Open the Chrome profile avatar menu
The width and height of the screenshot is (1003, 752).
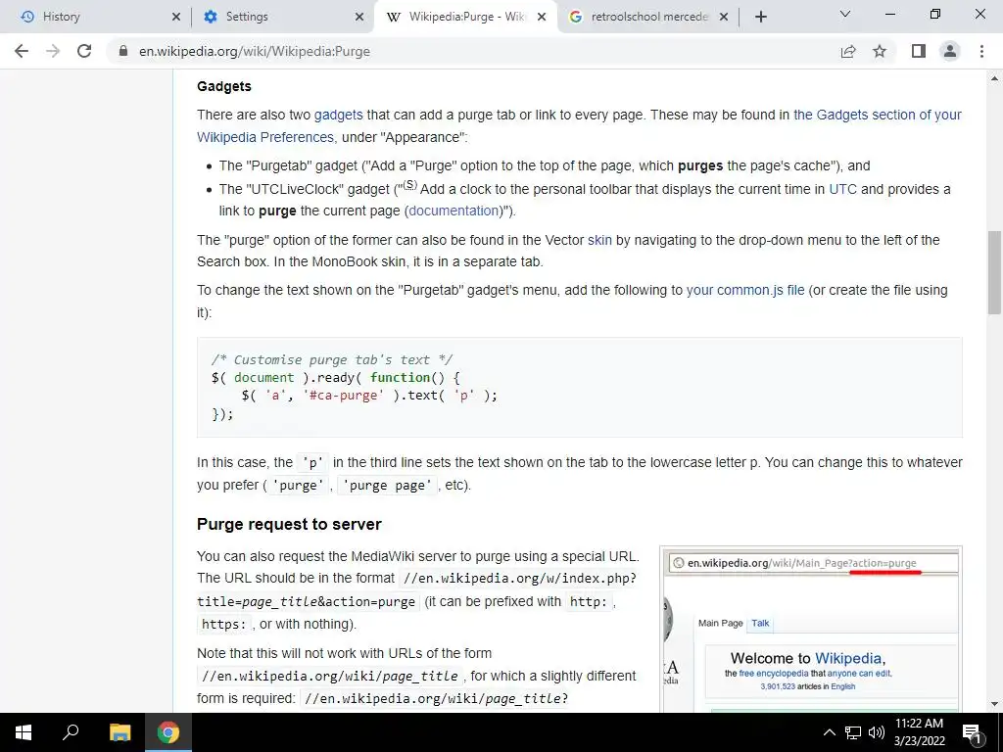pyautogui.click(x=950, y=51)
